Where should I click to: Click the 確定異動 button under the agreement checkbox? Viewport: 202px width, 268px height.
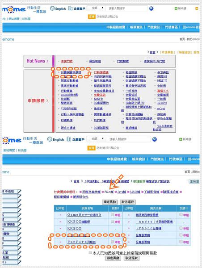[x=113, y=258]
